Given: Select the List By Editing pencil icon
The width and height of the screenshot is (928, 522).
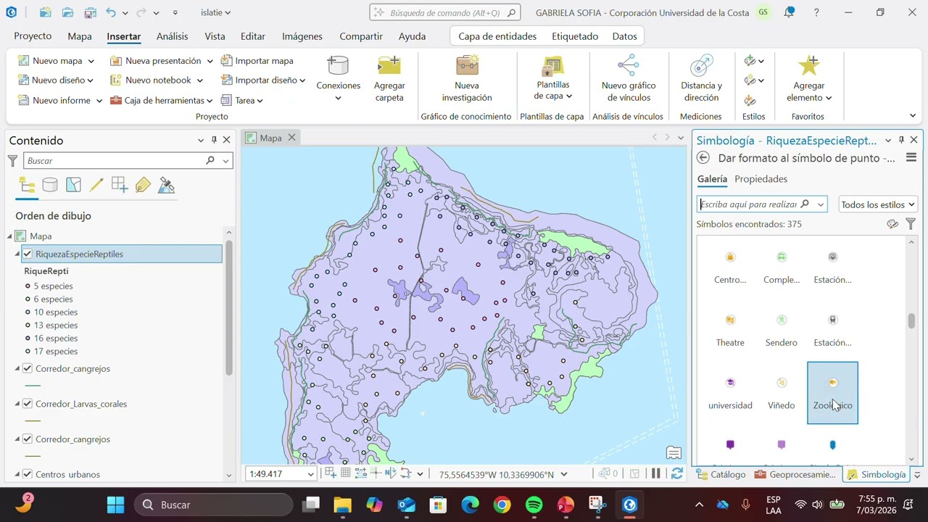Looking at the screenshot, I should (96, 185).
